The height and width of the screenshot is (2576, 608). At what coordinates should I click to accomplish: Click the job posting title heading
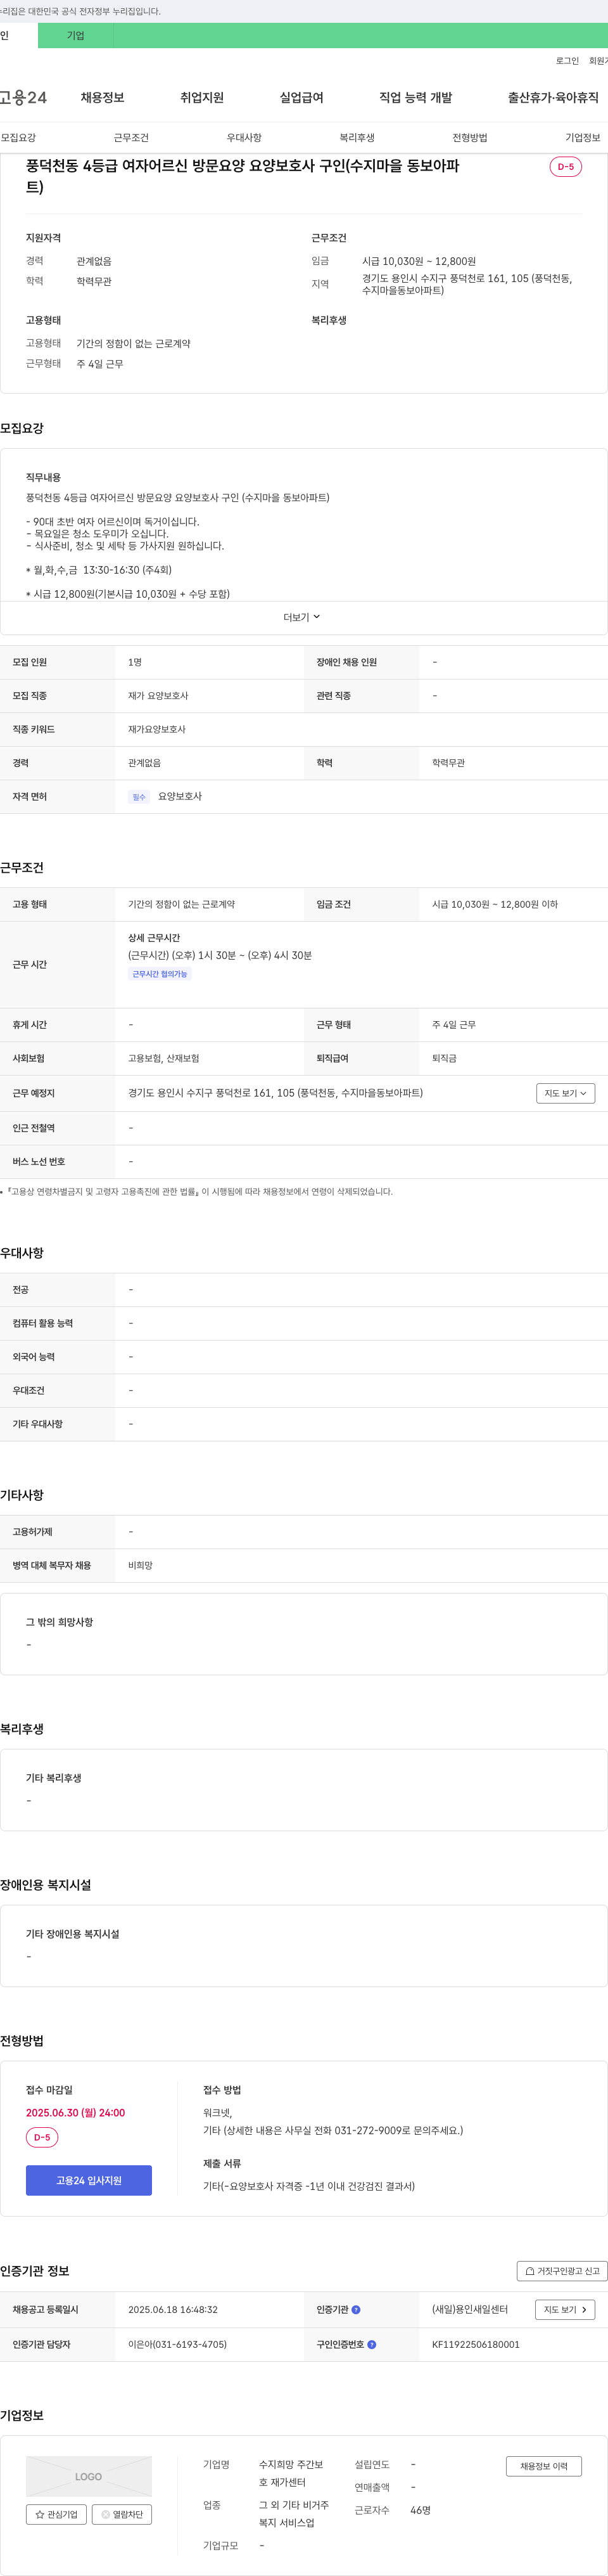click(x=243, y=176)
